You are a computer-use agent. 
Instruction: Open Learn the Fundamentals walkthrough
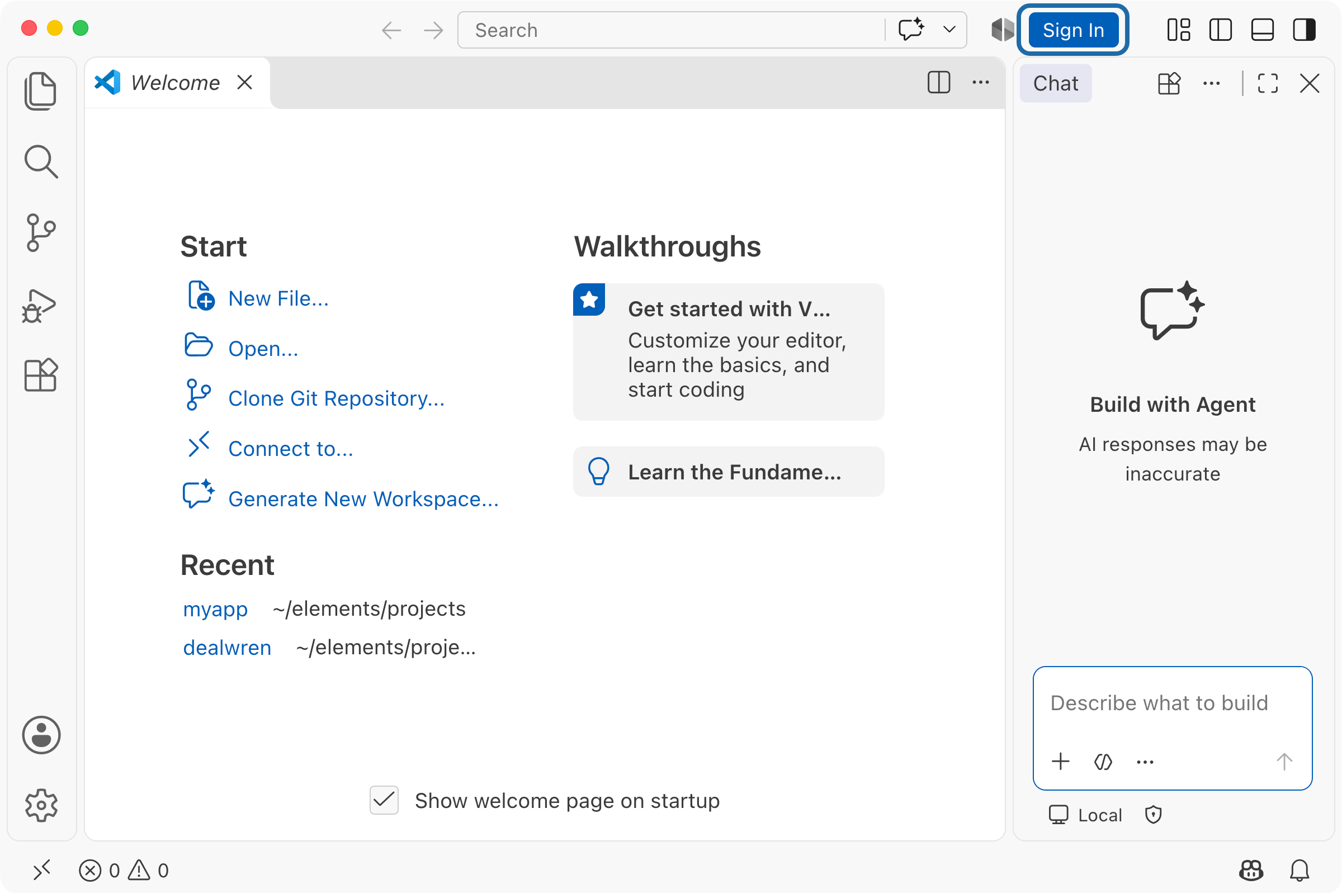[729, 472]
